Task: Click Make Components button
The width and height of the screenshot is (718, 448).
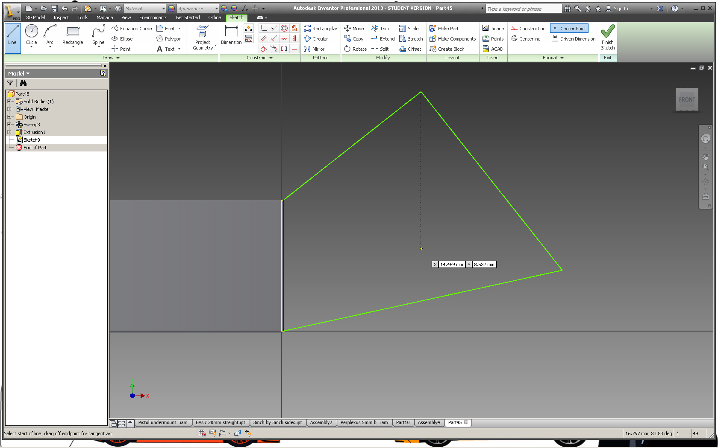Action: 453,39
